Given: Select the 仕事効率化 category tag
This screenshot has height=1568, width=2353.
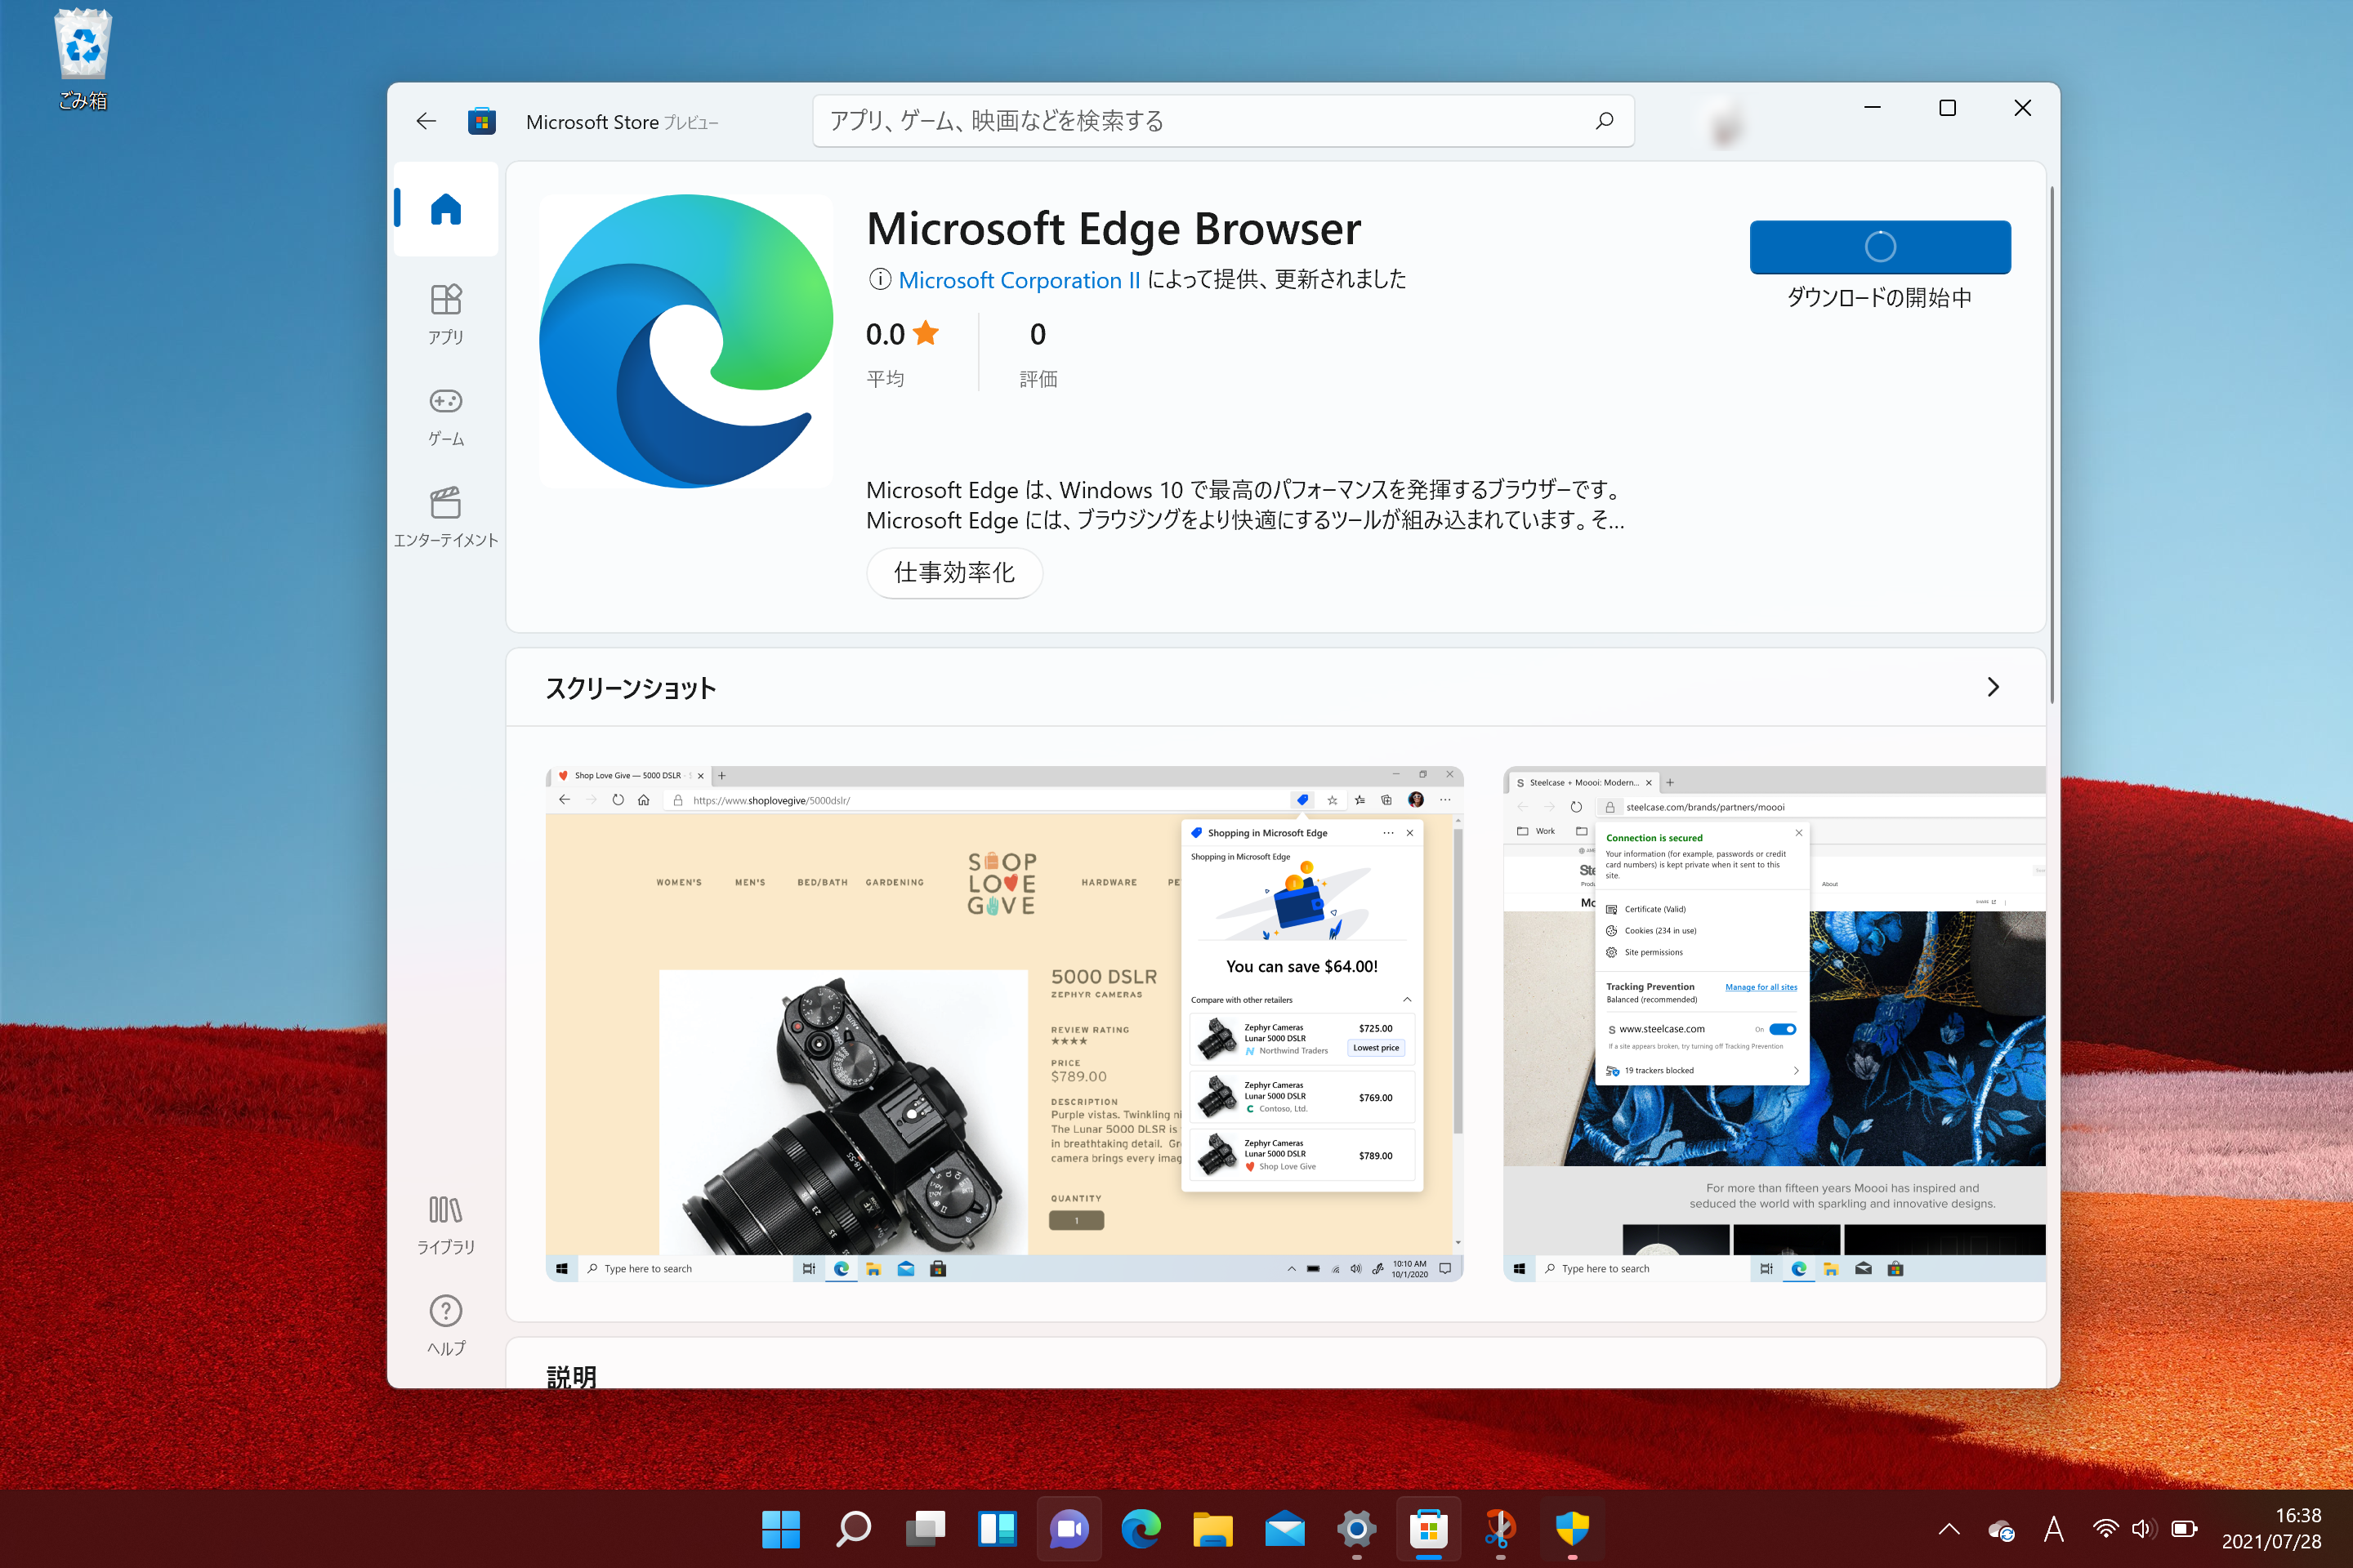Looking at the screenshot, I should tap(953, 573).
